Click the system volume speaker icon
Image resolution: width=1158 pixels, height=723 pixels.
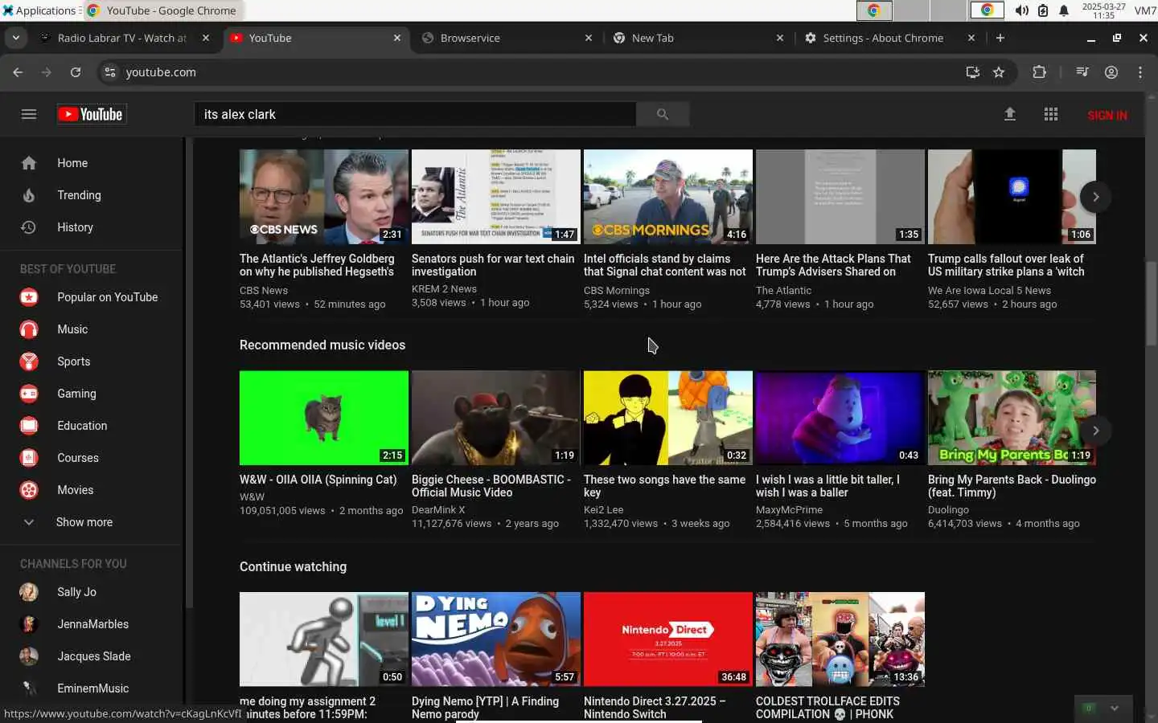pyautogui.click(x=1022, y=10)
